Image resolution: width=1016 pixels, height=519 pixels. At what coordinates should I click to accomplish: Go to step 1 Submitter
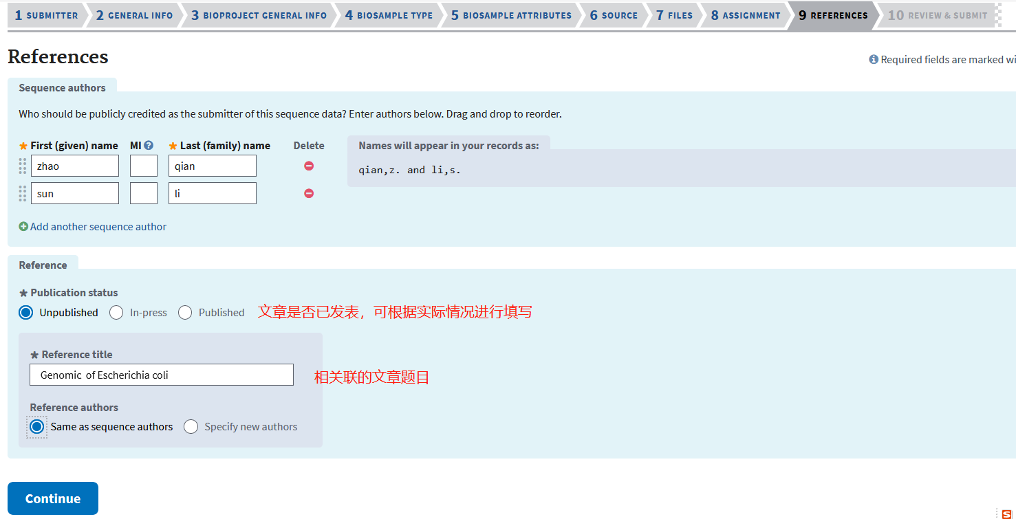47,15
